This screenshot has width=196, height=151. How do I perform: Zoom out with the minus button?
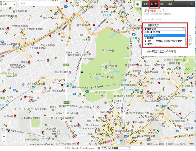4,141
